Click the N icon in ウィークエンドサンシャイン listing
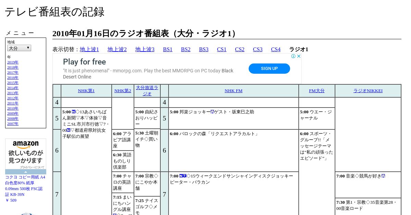 tap(181, 176)
